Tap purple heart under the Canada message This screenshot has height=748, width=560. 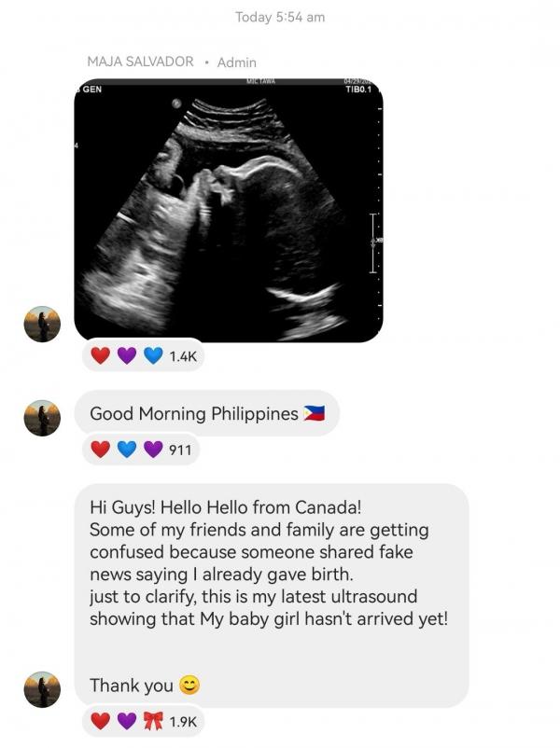(127, 721)
